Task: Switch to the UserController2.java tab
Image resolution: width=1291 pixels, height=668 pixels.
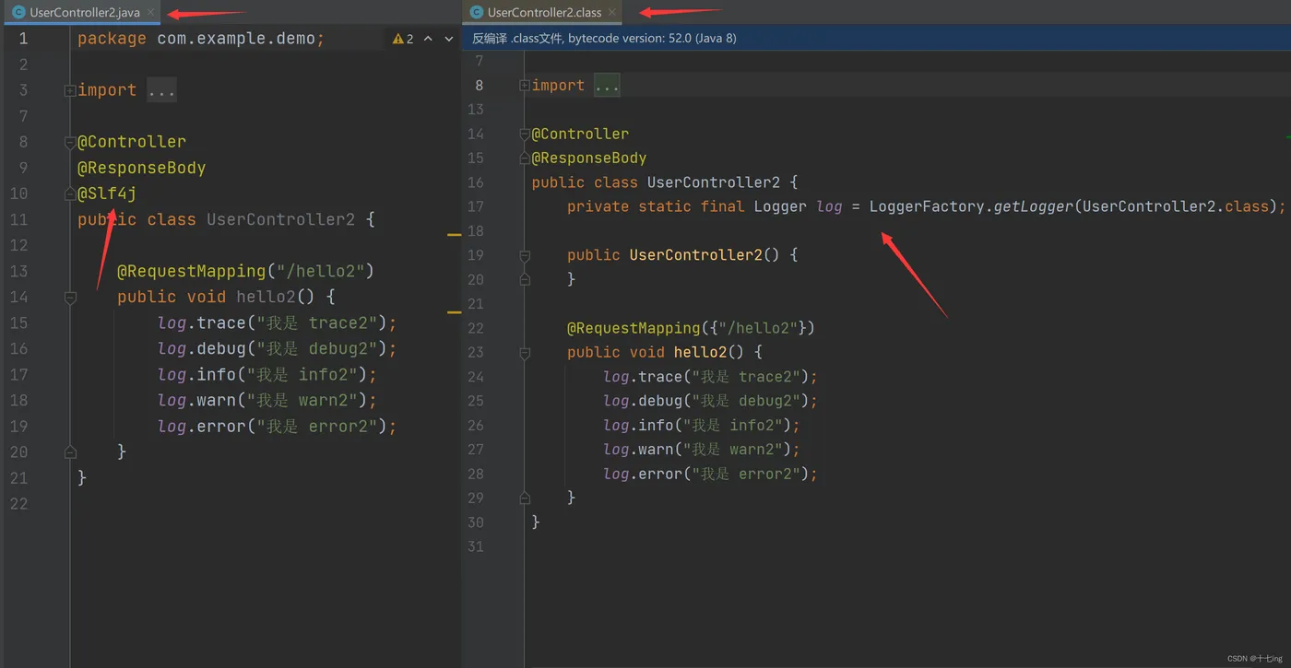Action: click(x=84, y=12)
